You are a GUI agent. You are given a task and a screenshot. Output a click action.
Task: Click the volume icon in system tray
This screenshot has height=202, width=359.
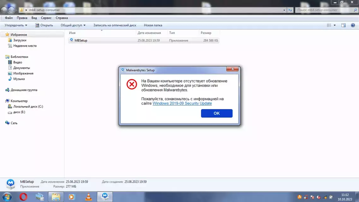[319, 197]
